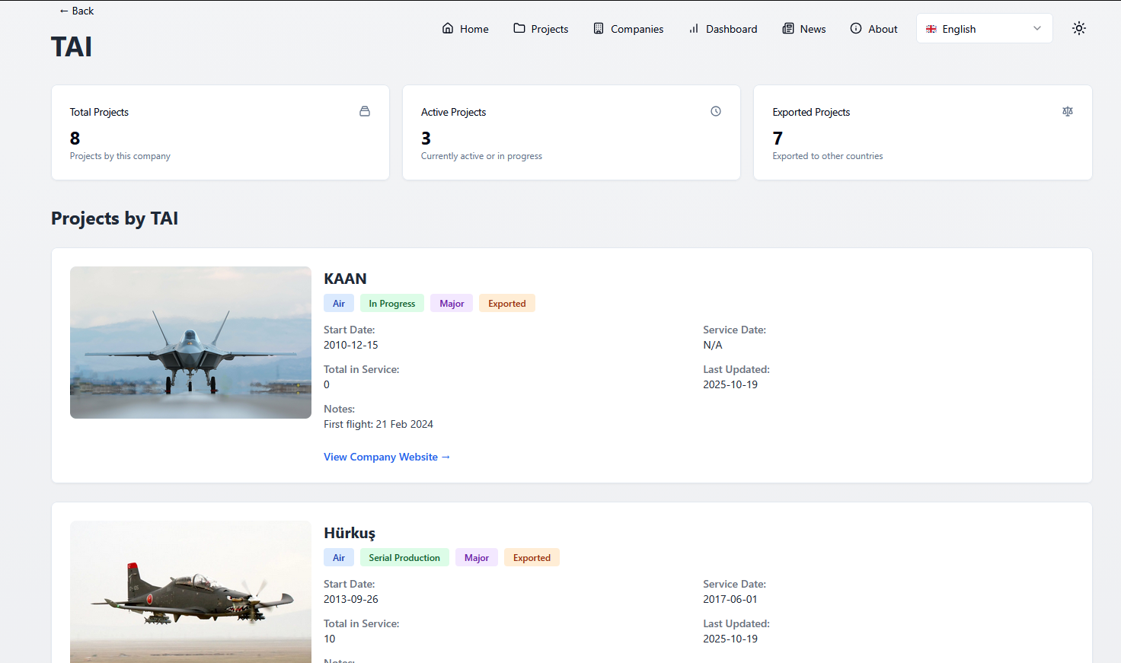The height and width of the screenshot is (663, 1121).
Task: Open the English language dropdown
Action: click(984, 28)
